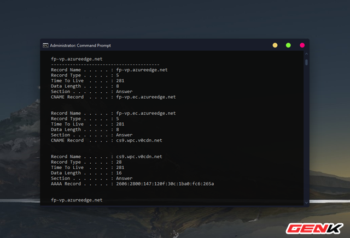Click Record Name value cs9.wpc.v0cdn.net
The width and height of the screenshot is (350, 238).
pyautogui.click(x=139, y=157)
